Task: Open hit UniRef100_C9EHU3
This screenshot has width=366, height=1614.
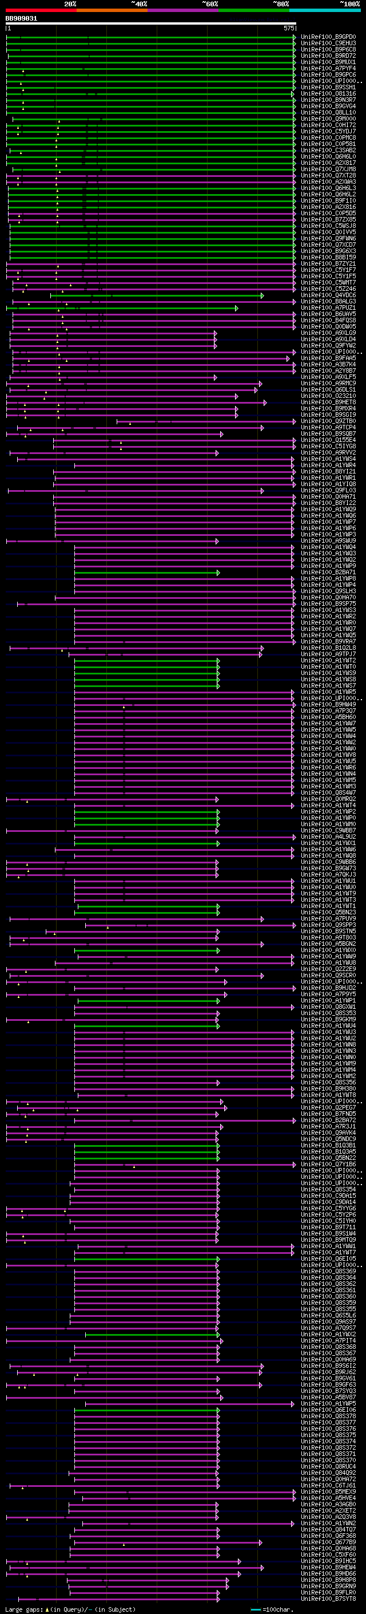Action: coord(328,44)
